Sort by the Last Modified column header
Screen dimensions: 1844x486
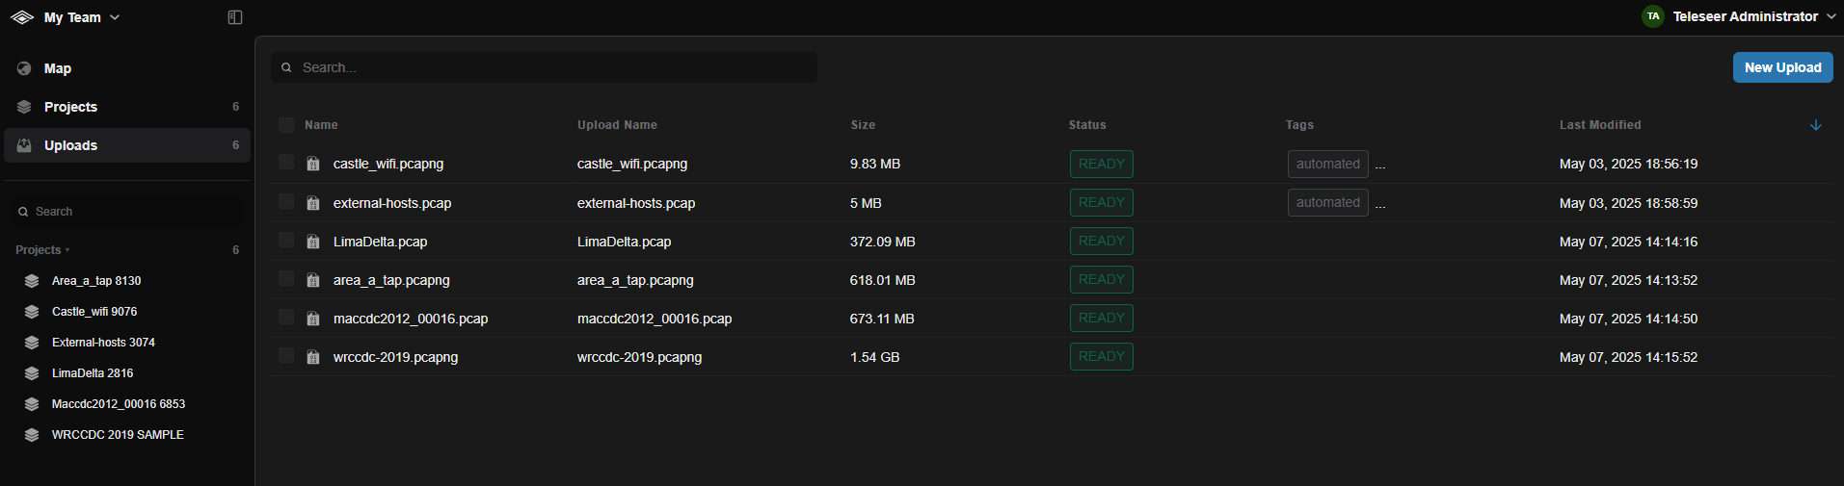(1600, 125)
